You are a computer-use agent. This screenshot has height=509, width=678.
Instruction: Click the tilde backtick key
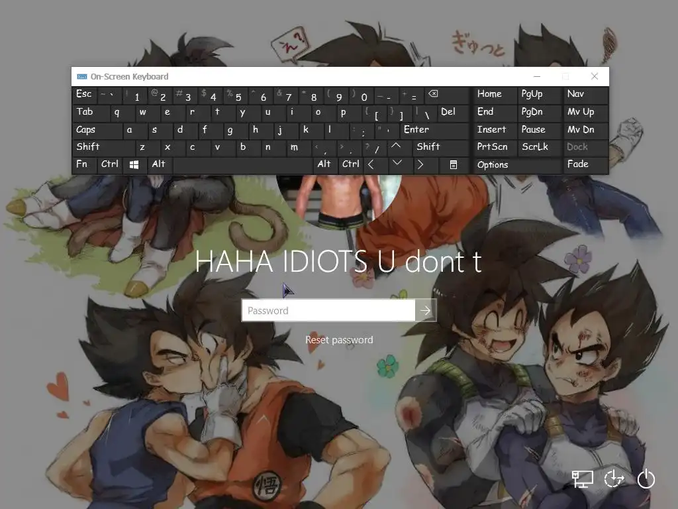point(109,95)
